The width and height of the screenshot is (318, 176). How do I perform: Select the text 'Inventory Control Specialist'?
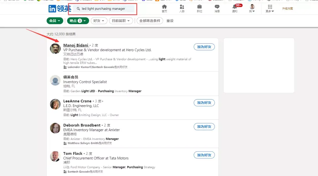click(x=85, y=82)
